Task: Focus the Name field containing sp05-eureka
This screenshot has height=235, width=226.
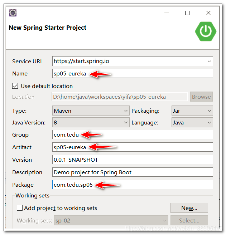Action: (133, 73)
